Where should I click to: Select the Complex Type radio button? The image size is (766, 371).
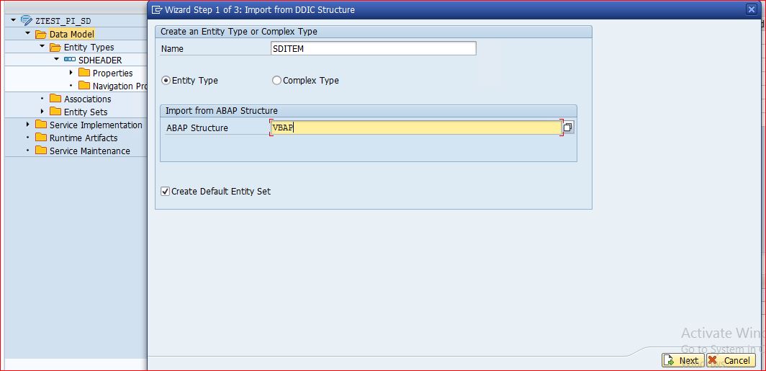click(276, 80)
